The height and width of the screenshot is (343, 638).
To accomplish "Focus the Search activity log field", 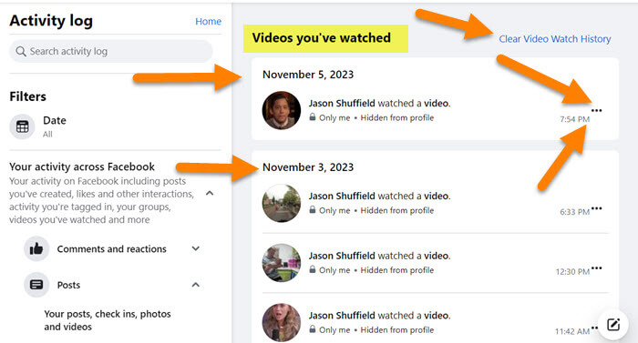I will pyautogui.click(x=110, y=51).
